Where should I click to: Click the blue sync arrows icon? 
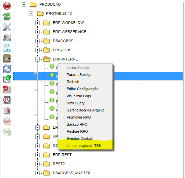click(7, 69)
